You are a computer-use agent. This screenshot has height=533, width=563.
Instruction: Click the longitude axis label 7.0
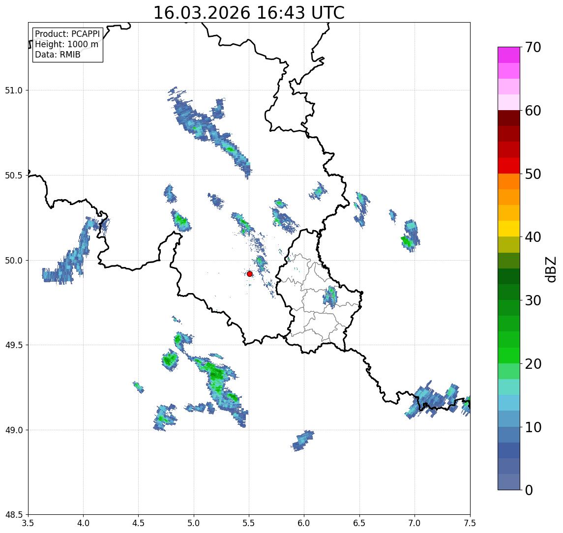415,523
